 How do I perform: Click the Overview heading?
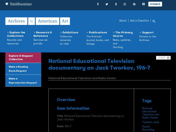[x=66, y=100]
